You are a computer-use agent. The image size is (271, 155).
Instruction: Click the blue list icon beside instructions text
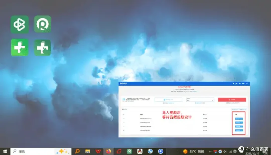[124, 99]
